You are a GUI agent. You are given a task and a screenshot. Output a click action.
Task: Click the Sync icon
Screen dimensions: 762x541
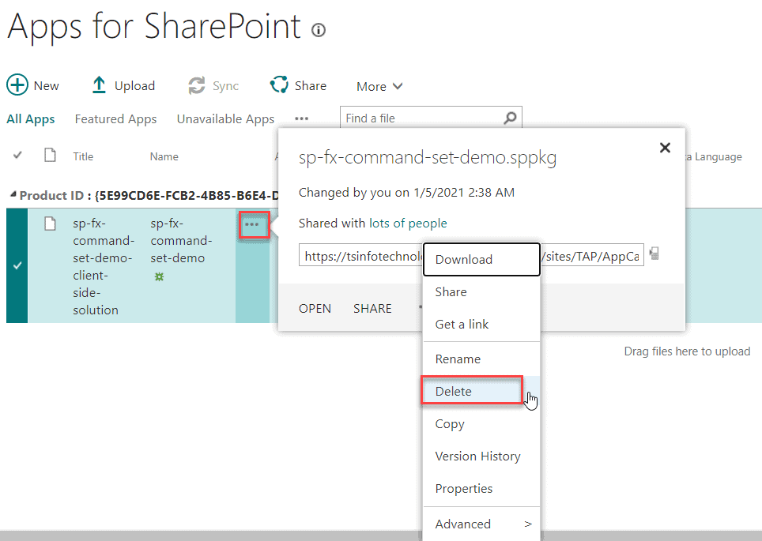(x=197, y=85)
